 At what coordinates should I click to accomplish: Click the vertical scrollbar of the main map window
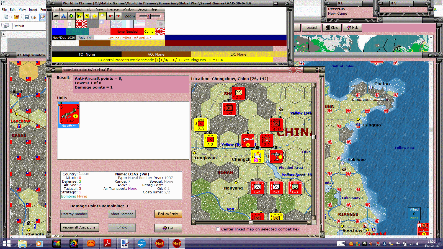tap(431, 149)
